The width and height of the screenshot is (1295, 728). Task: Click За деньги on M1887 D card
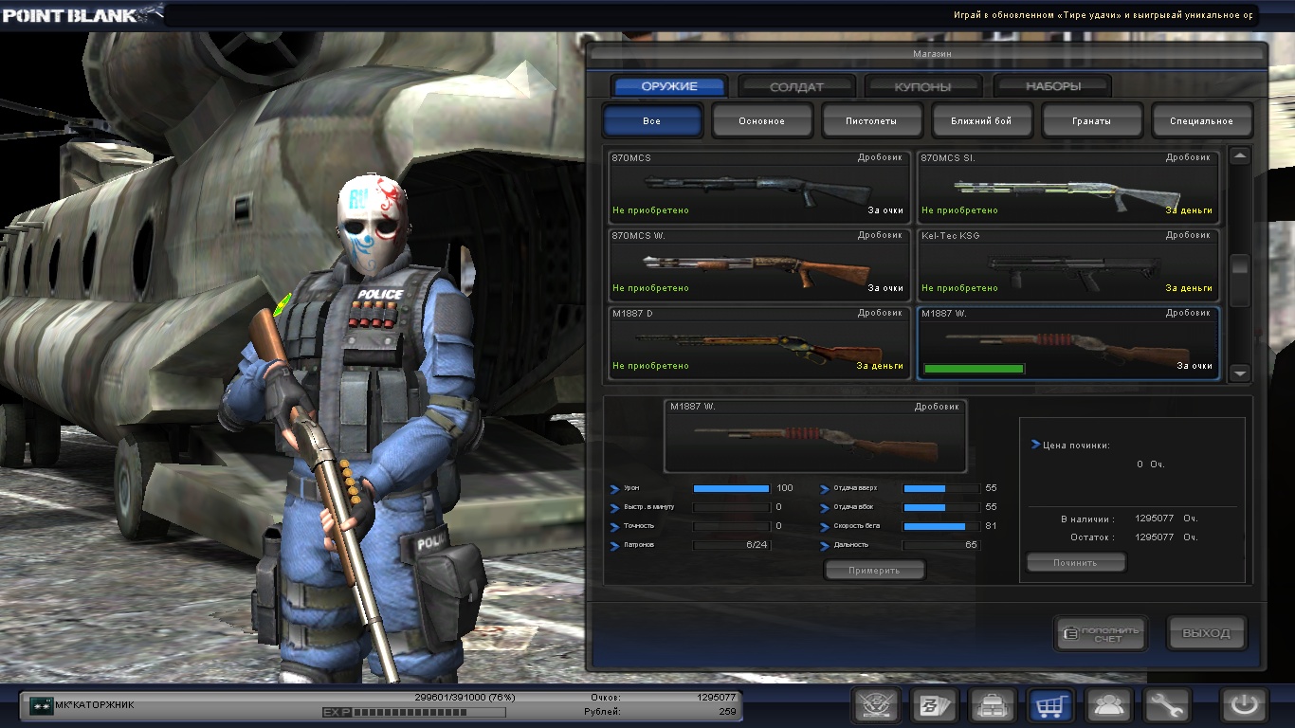point(880,366)
